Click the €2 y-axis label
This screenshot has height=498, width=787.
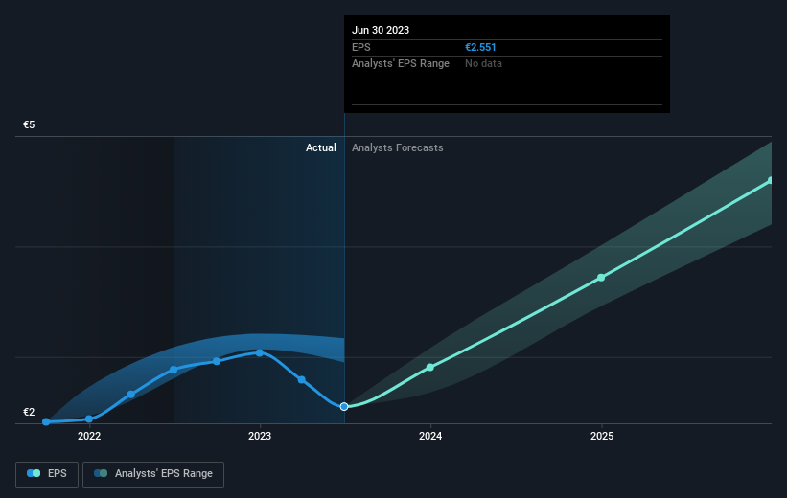click(x=29, y=412)
